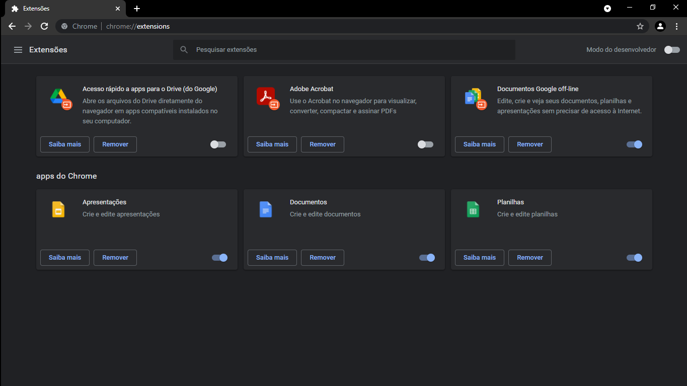Click Crie e edite apresentações description

tap(121, 214)
